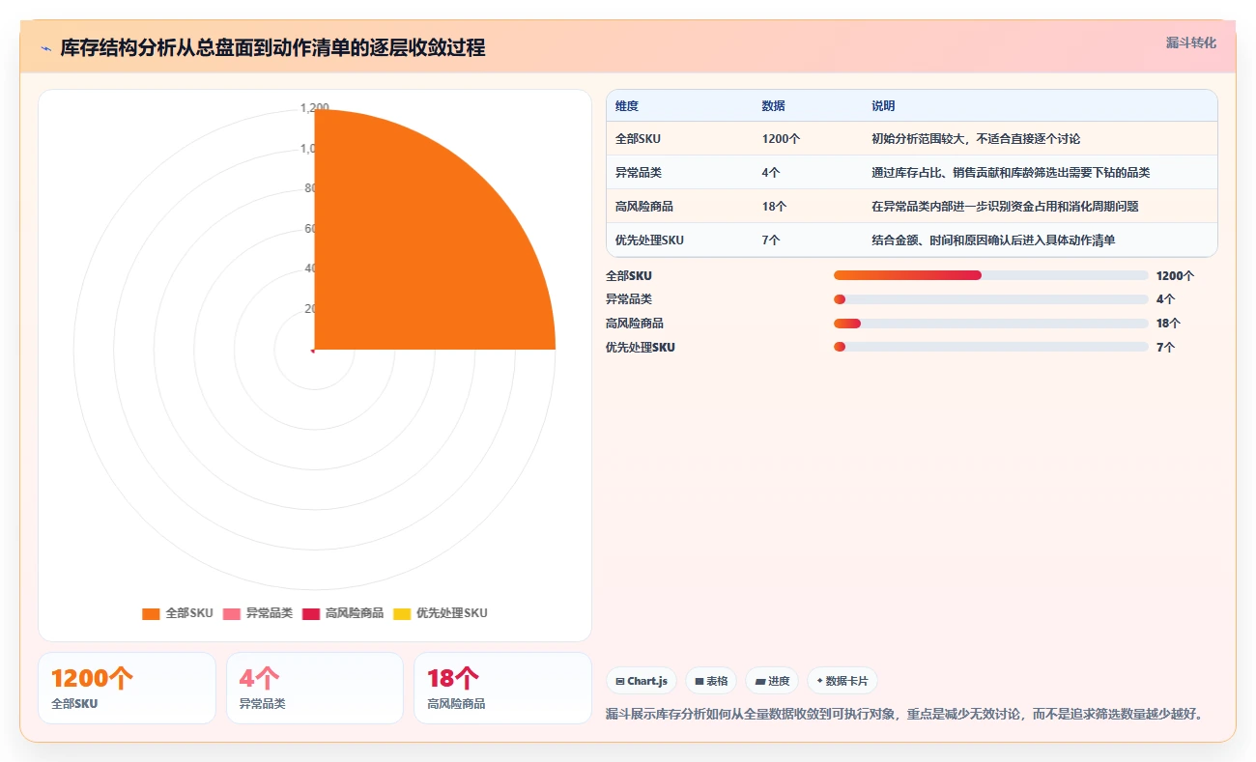Viewport: 1256px width, 762px height.
Task: Click the 1,200 axis tick label
Action: pos(315,108)
